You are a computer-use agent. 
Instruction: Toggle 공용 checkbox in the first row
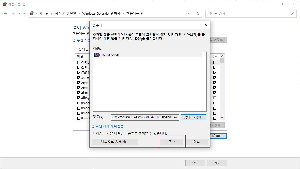point(215,63)
